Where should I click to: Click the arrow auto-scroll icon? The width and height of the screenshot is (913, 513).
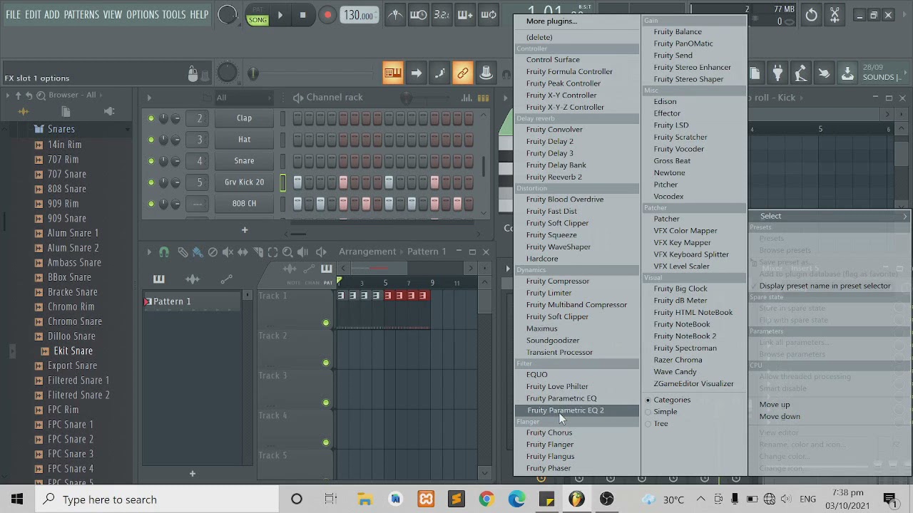[416, 73]
